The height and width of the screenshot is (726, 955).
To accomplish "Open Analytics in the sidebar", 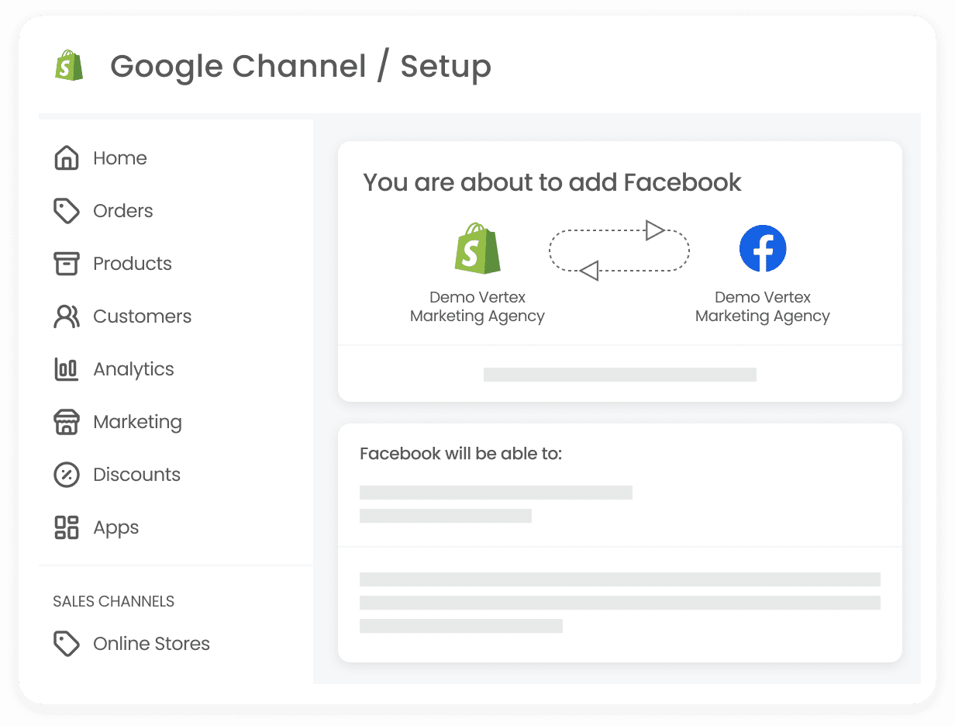I will point(133,370).
